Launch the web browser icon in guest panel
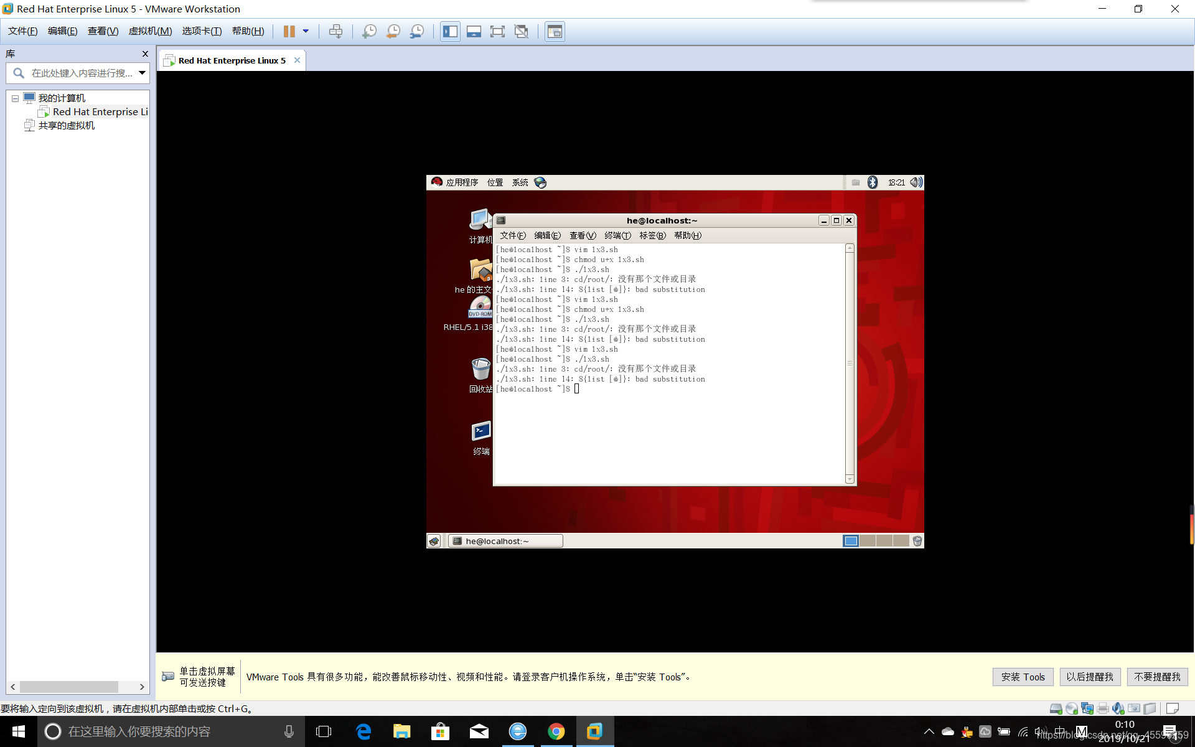Image resolution: width=1195 pixels, height=747 pixels. point(540,182)
